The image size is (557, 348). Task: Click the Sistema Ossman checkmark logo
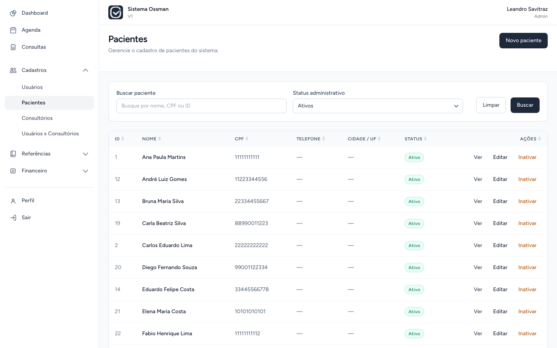[x=116, y=12]
